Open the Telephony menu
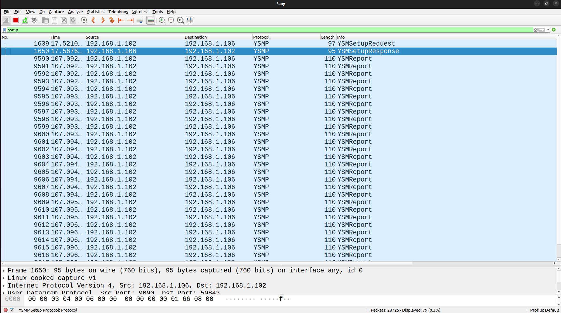 (118, 12)
